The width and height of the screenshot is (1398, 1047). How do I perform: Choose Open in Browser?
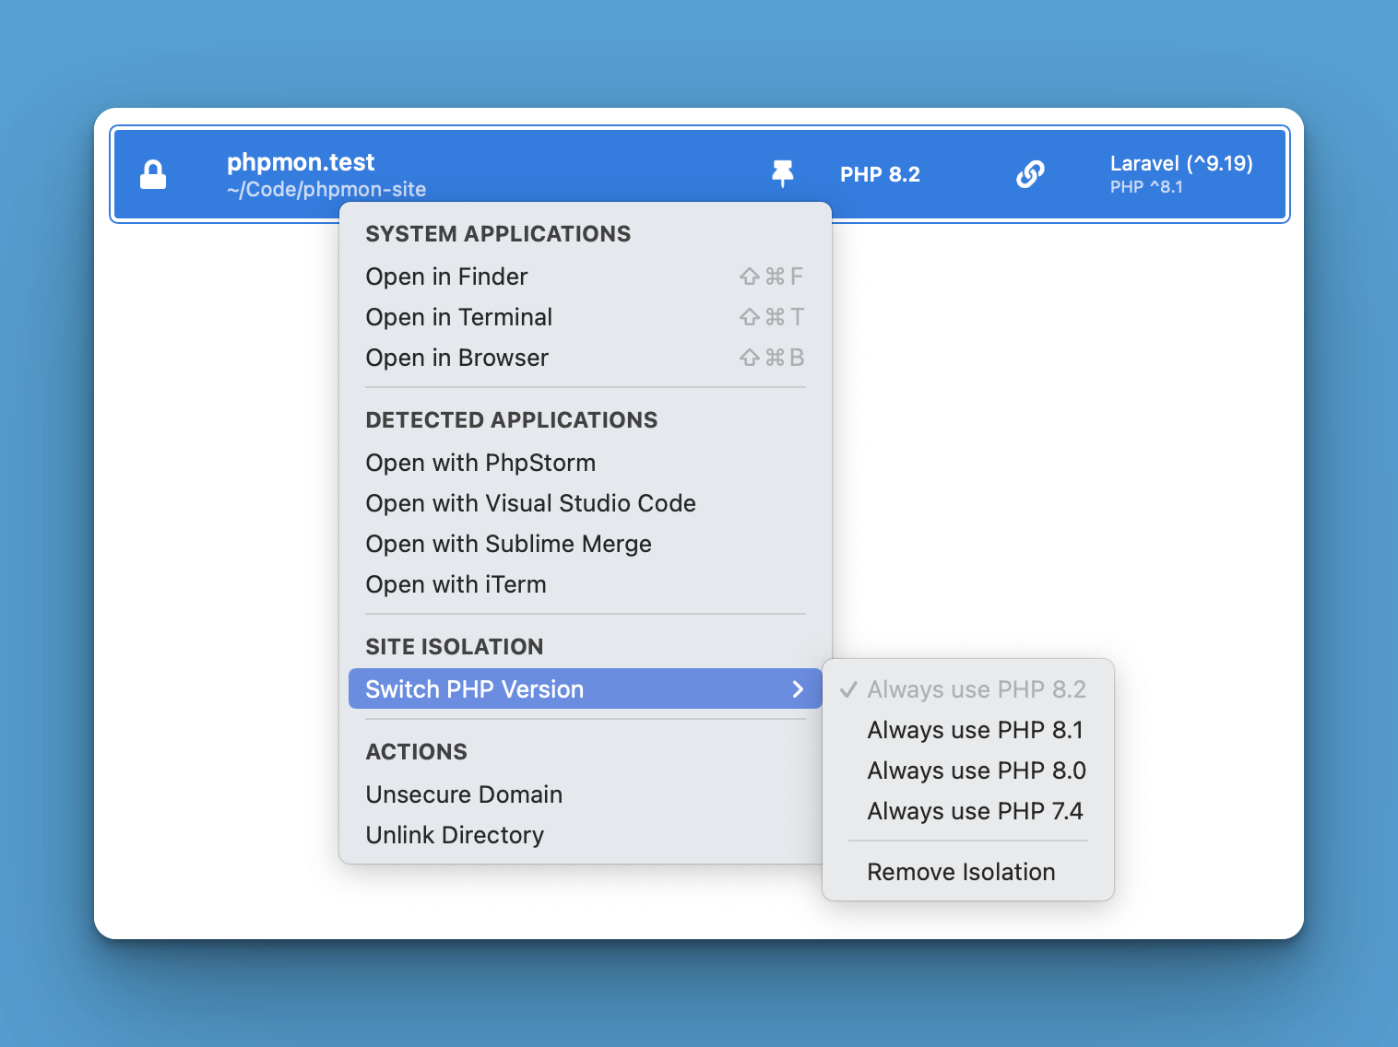point(586,358)
